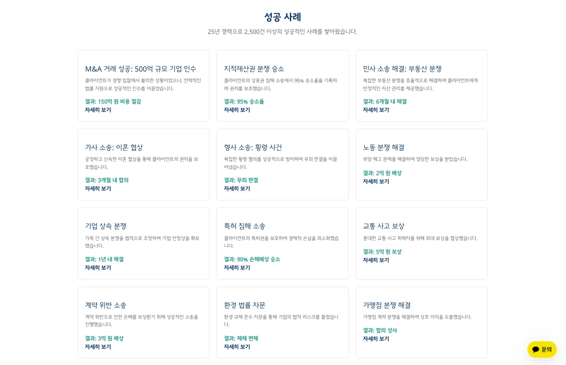Open 기업 상속 분쟁 details link
Viewport: 566px width, 365px height.
(x=98, y=268)
